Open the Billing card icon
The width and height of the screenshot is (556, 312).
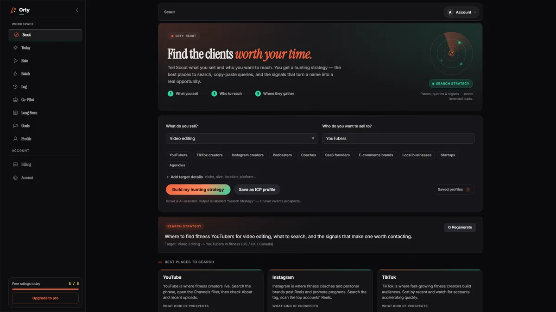point(16,164)
